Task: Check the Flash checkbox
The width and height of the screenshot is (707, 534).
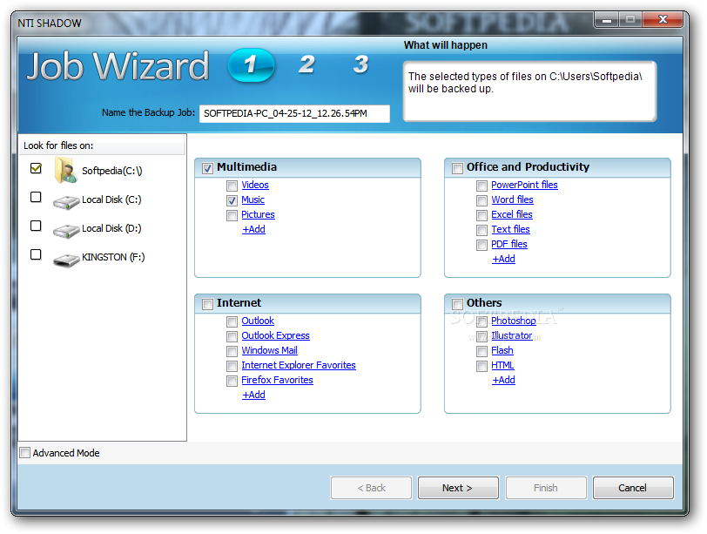Action: tap(481, 351)
